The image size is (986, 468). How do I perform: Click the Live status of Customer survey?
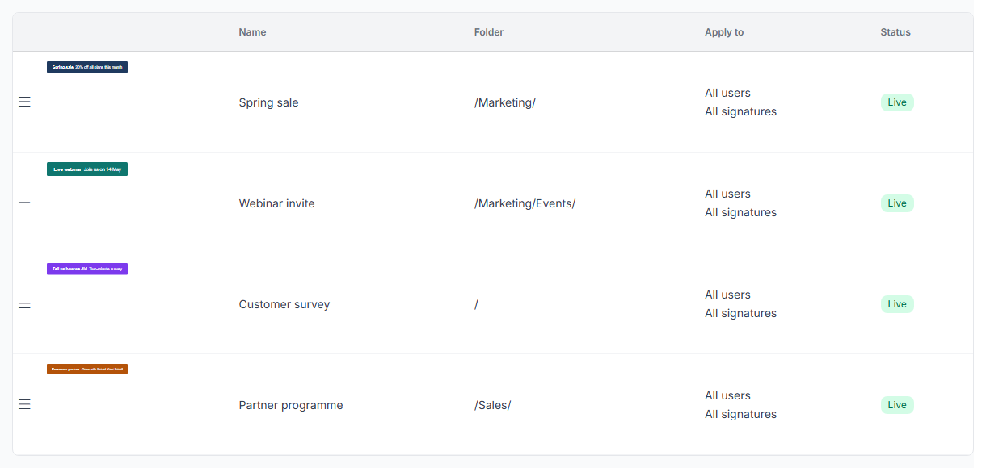click(x=897, y=304)
